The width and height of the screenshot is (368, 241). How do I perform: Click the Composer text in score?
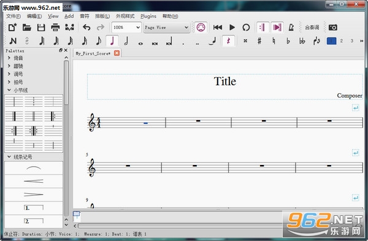[350, 96]
